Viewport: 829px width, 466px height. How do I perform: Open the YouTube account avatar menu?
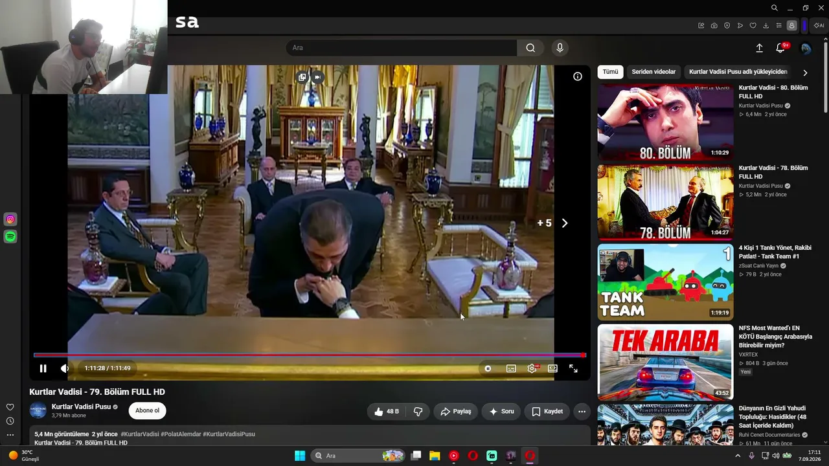pos(806,49)
